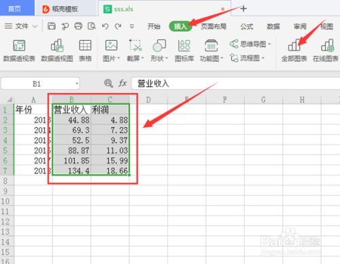Click the fx insert function icon

(122, 84)
